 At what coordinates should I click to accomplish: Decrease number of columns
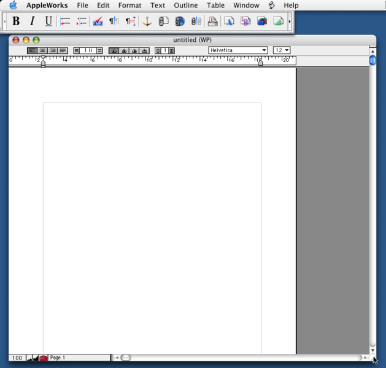[158, 51]
